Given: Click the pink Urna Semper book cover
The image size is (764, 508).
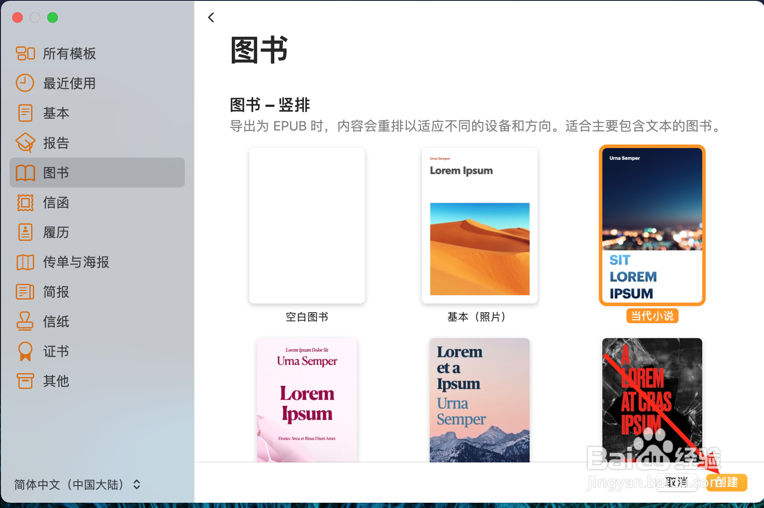Looking at the screenshot, I should coord(307,399).
